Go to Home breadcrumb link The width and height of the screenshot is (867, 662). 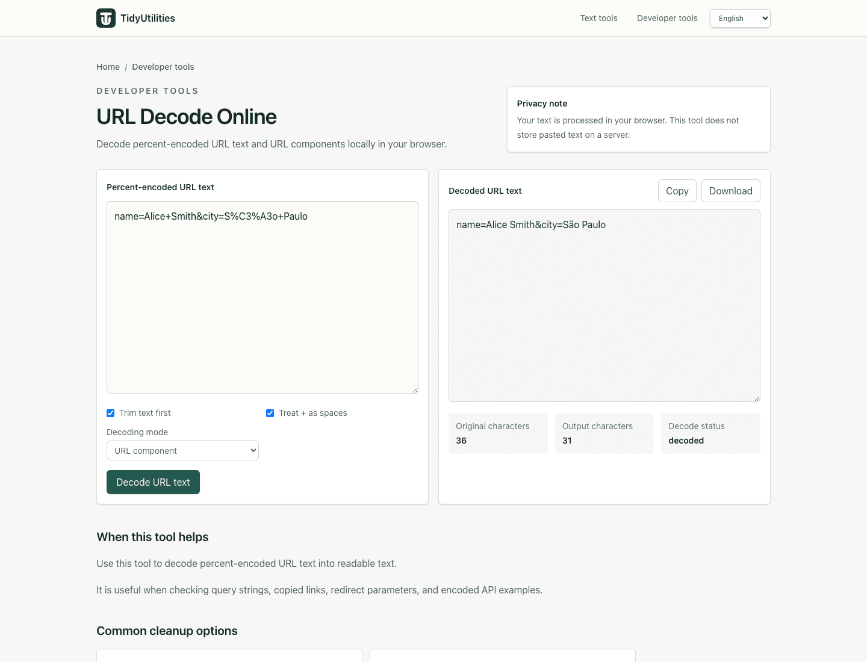[x=108, y=67]
